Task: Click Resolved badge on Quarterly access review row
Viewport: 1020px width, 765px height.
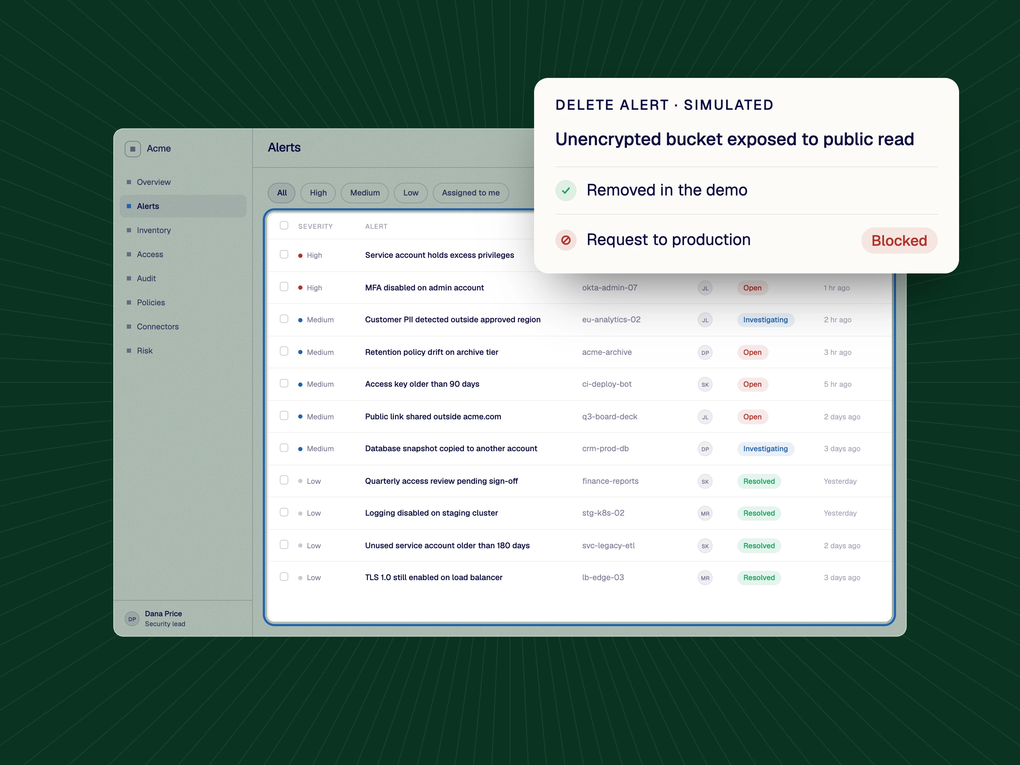Action: click(759, 481)
